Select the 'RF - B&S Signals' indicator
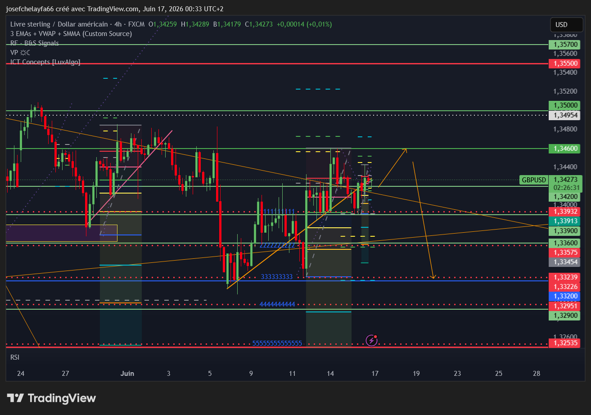 (x=35, y=43)
